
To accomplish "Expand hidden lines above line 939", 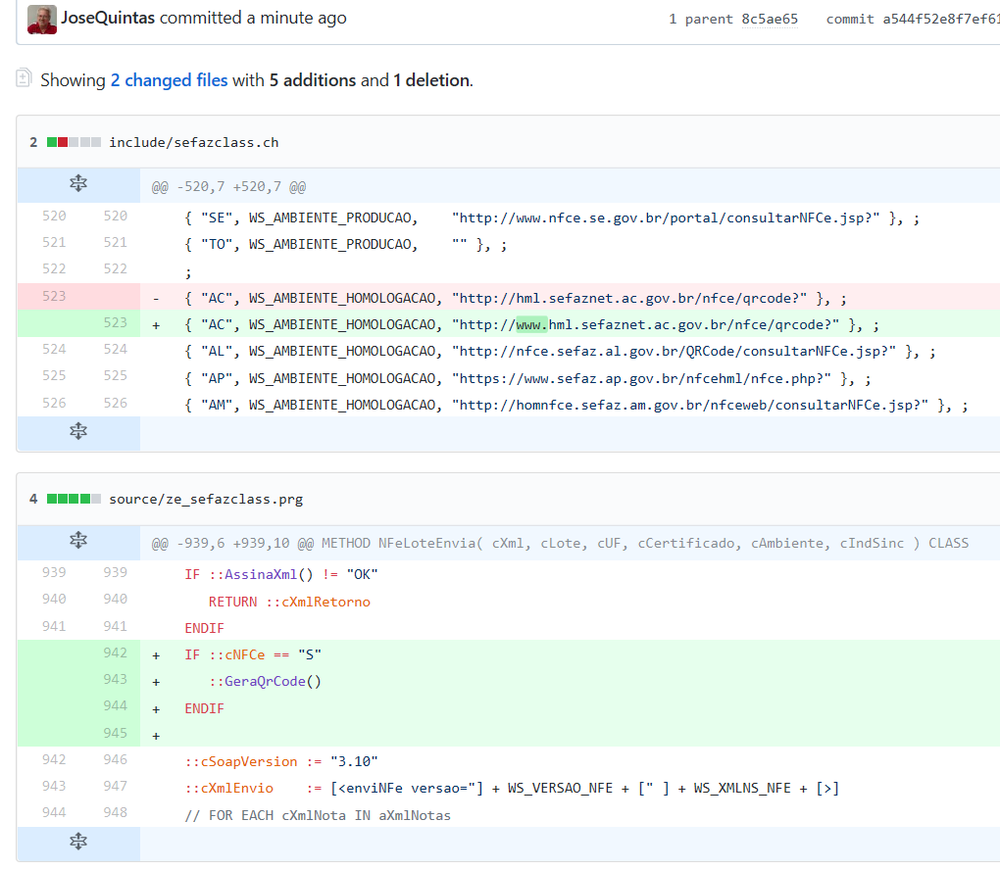I will [x=78, y=542].
